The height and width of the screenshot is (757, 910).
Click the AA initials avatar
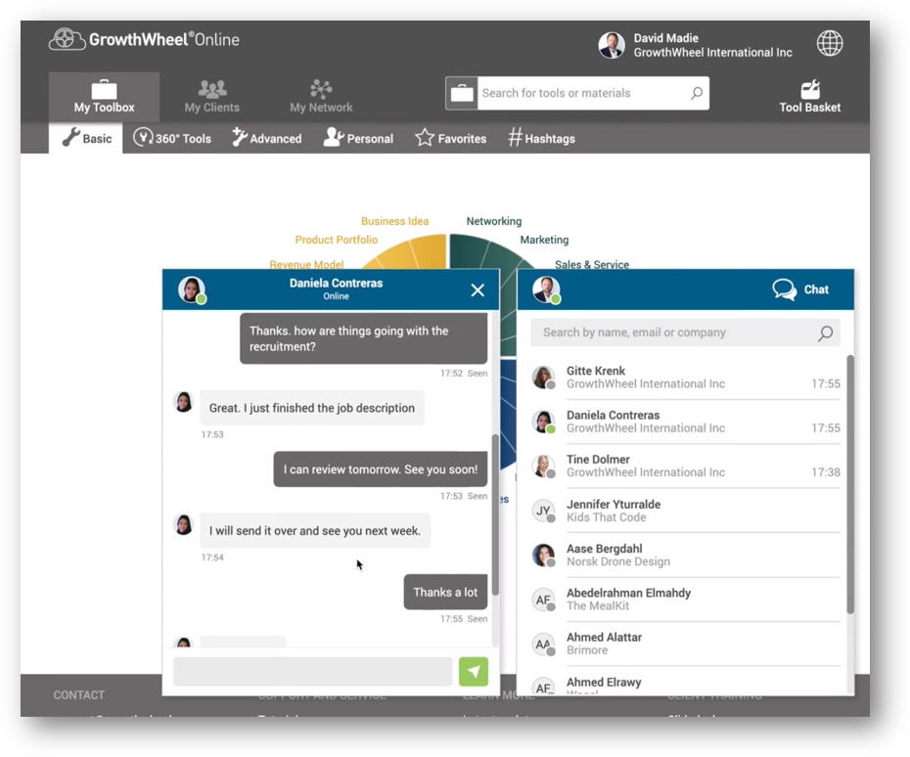point(544,644)
